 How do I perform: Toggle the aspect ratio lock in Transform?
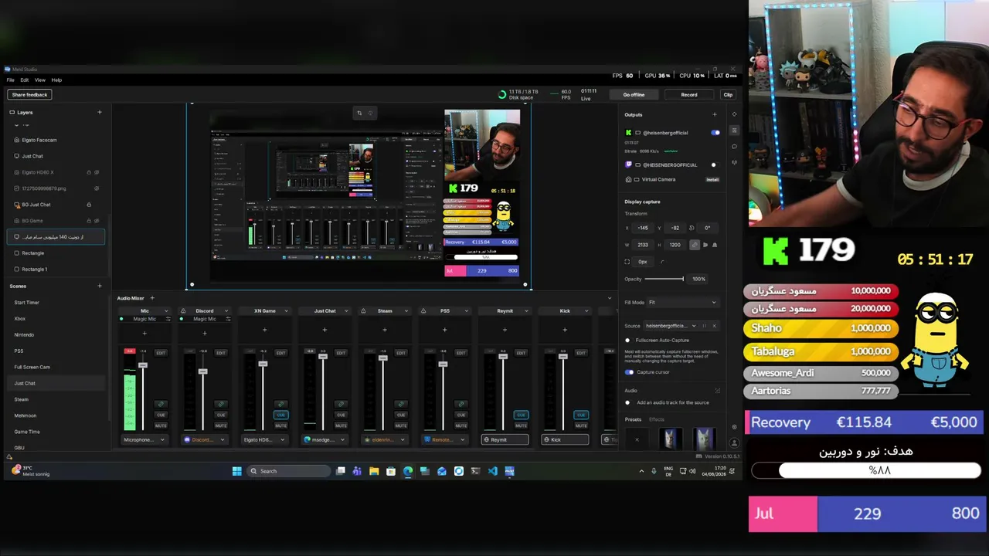(x=695, y=245)
